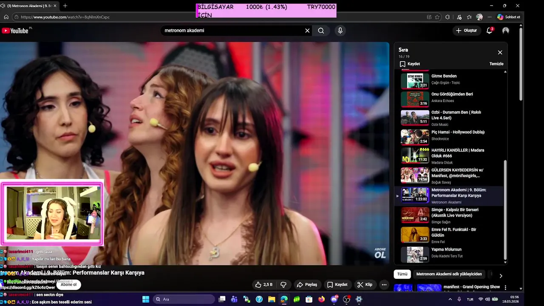Open YouTube notifications bell
The height and width of the screenshot is (306, 544).
(490, 31)
